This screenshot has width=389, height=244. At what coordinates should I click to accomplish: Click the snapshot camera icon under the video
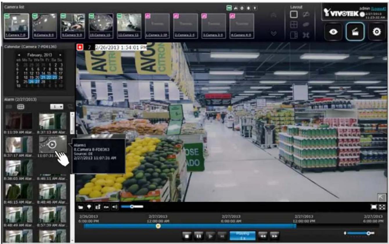pos(98,207)
